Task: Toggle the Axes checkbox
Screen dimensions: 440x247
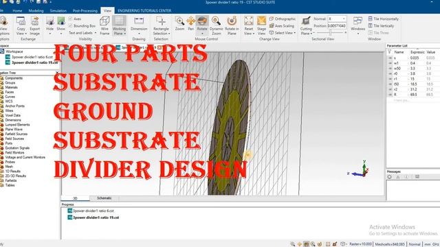Action: coord(70,19)
